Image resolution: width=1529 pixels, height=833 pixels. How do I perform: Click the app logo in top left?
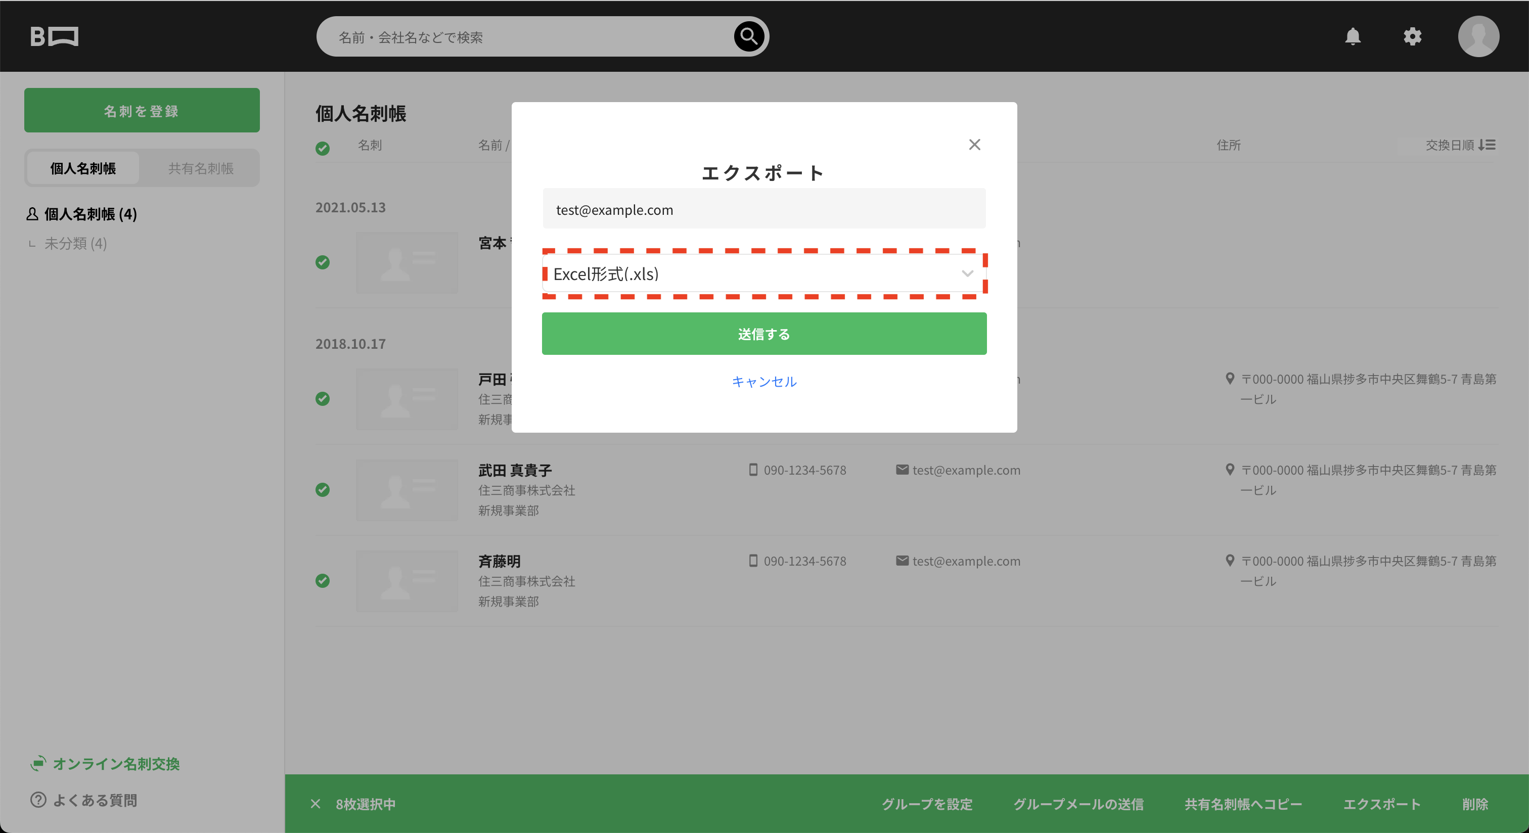tap(55, 36)
